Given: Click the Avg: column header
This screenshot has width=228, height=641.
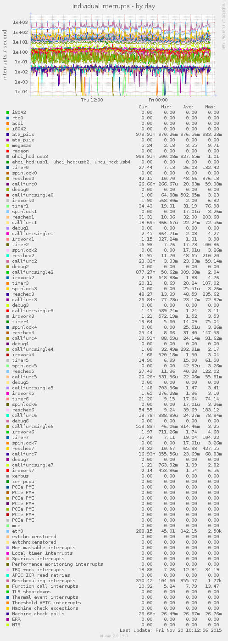Looking at the screenshot, I should (x=189, y=107).
